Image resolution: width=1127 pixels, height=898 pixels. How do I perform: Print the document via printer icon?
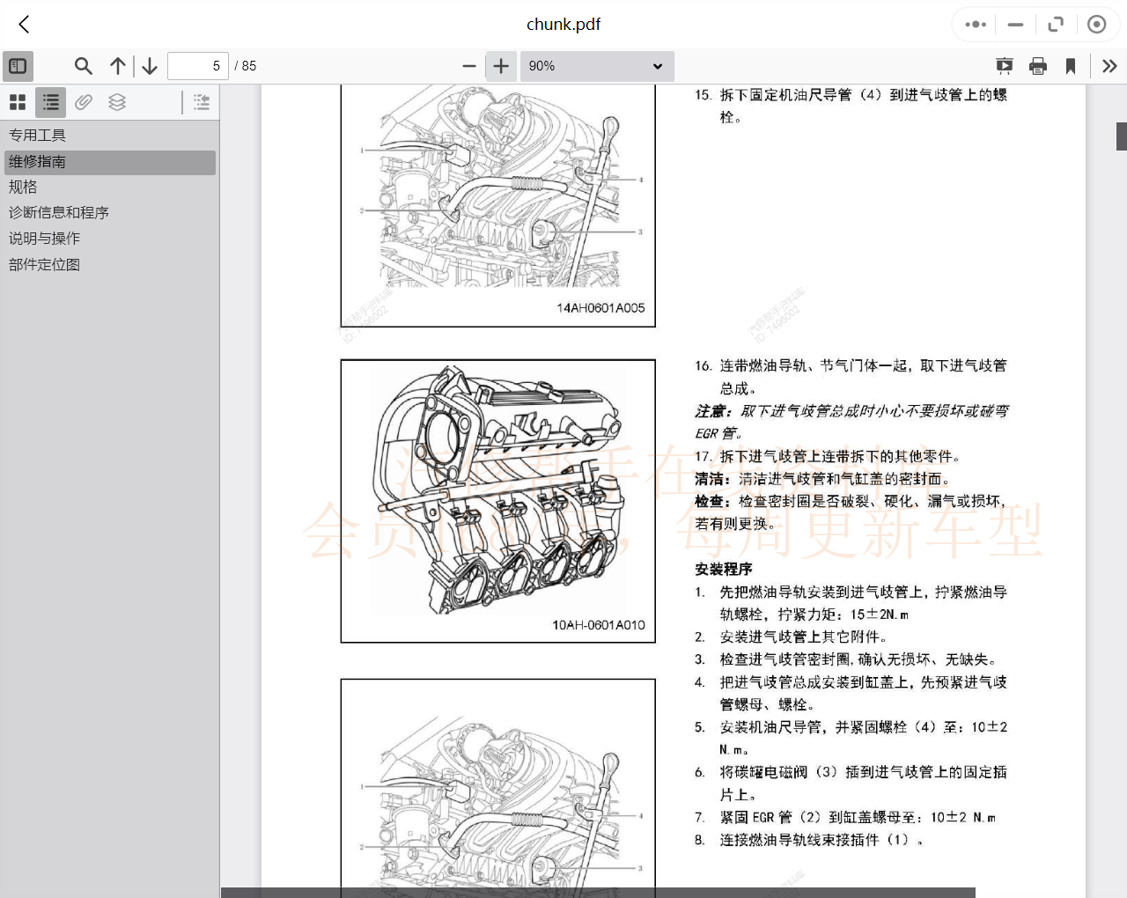pos(1037,66)
